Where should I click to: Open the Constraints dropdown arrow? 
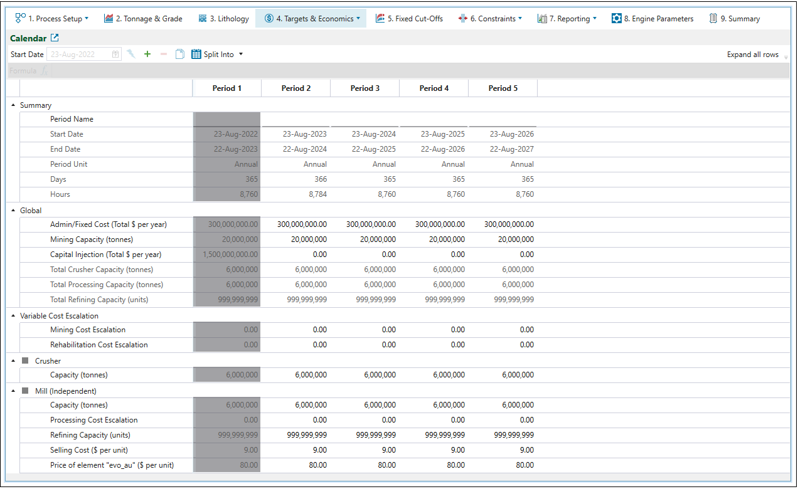520,19
